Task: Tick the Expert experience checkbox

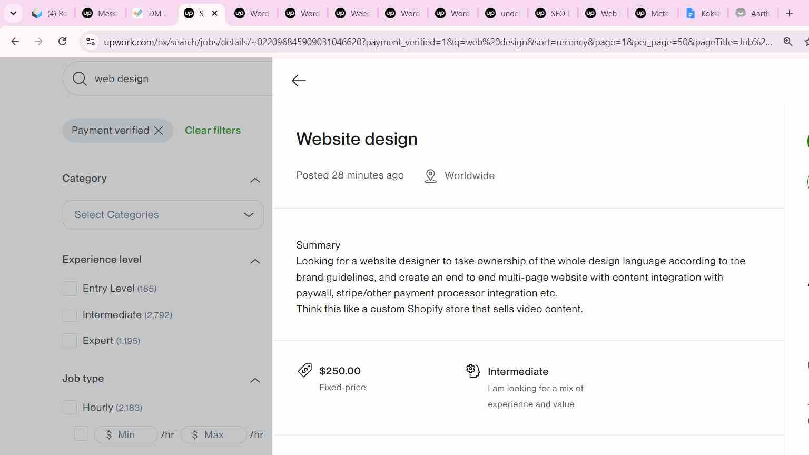Action: [70, 341]
